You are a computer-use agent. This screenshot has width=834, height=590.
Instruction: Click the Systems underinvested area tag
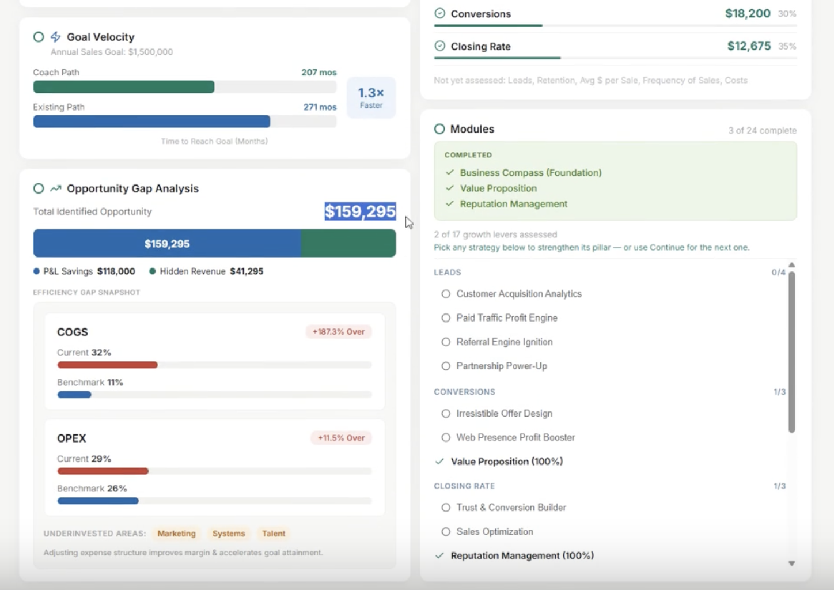[229, 534]
